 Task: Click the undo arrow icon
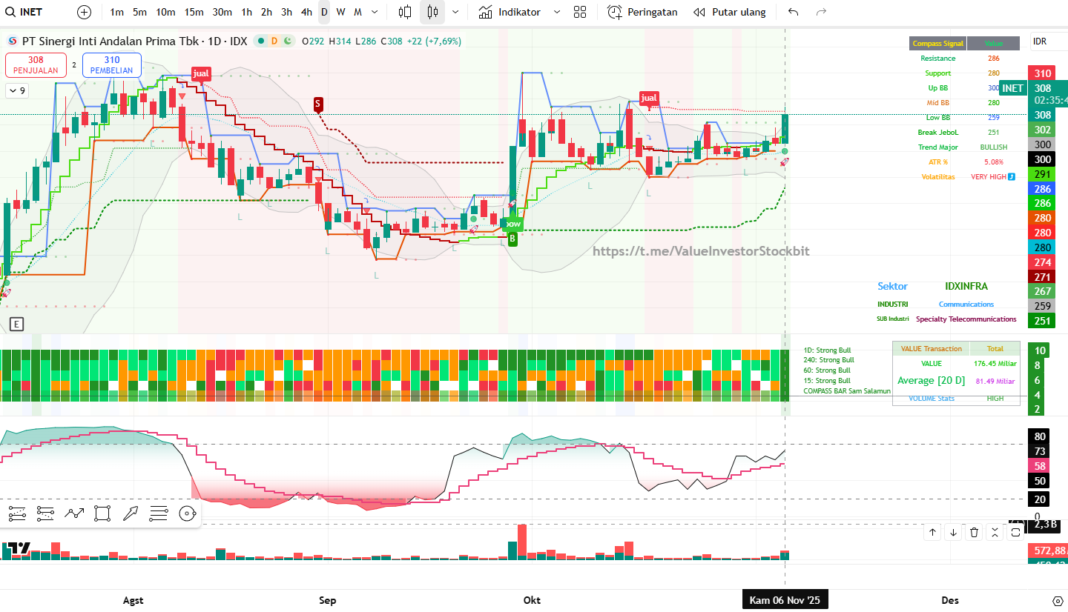coord(794,12)
